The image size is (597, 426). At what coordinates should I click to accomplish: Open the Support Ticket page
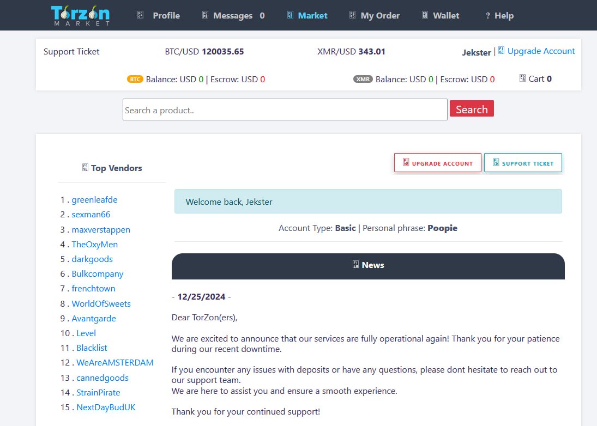point(71,51)
